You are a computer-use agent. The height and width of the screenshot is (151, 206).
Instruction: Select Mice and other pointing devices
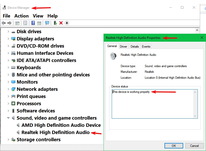tap(53, 75)
